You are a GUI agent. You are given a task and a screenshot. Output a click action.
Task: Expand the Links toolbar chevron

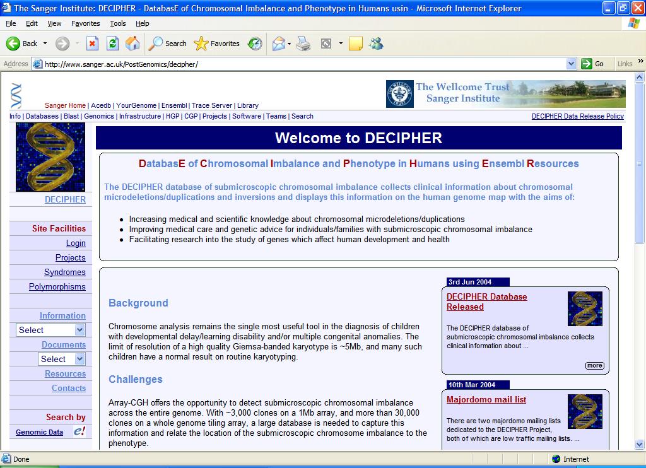click(641, 61)
